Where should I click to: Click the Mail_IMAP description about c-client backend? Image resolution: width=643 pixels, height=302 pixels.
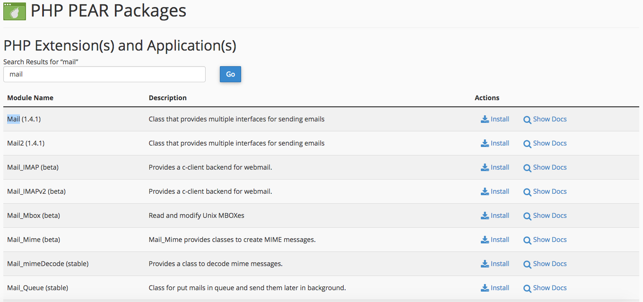point(210,167)
